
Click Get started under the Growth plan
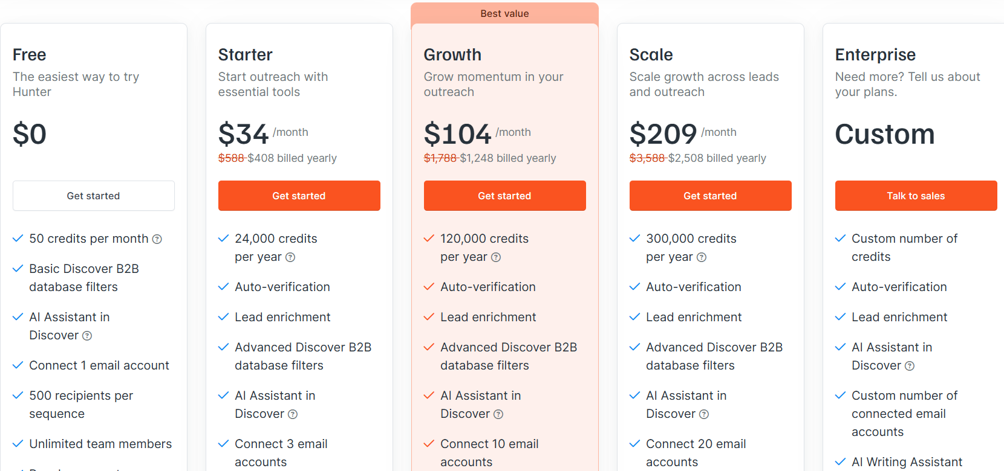pos(504,196)
